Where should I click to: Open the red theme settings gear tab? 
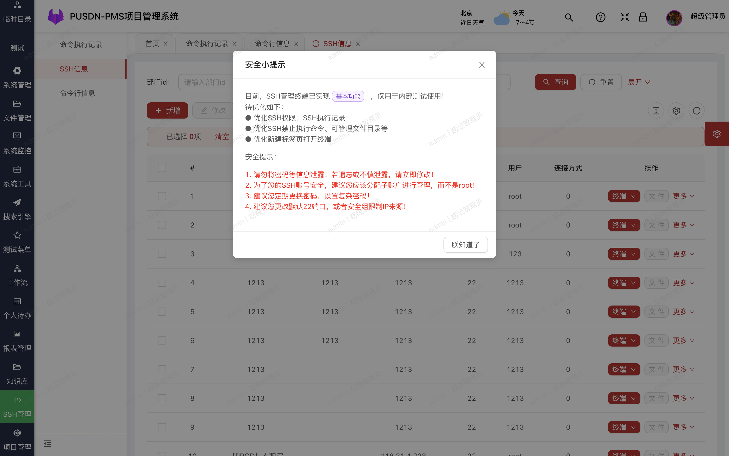717,134
